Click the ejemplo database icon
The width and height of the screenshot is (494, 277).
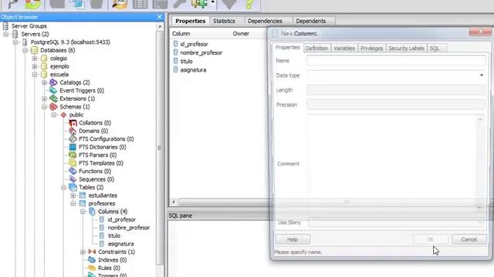[x=44, y=66]
